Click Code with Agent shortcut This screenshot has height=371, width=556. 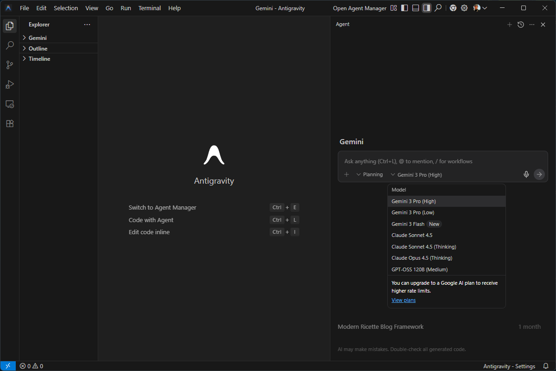coord(151,220)
